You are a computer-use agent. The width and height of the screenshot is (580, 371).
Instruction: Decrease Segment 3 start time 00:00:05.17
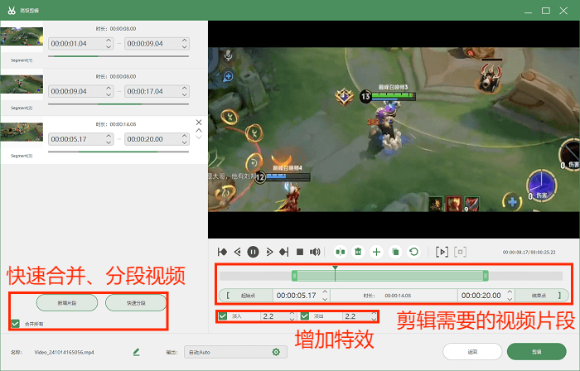(109, 142)
